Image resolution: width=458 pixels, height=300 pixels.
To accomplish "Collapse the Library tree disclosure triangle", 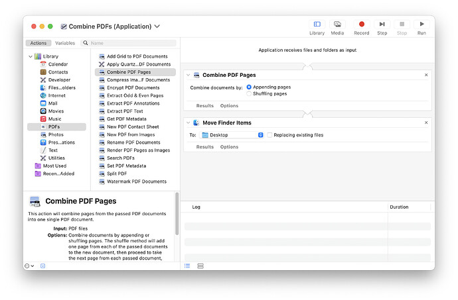I will (x=31, y=56).
